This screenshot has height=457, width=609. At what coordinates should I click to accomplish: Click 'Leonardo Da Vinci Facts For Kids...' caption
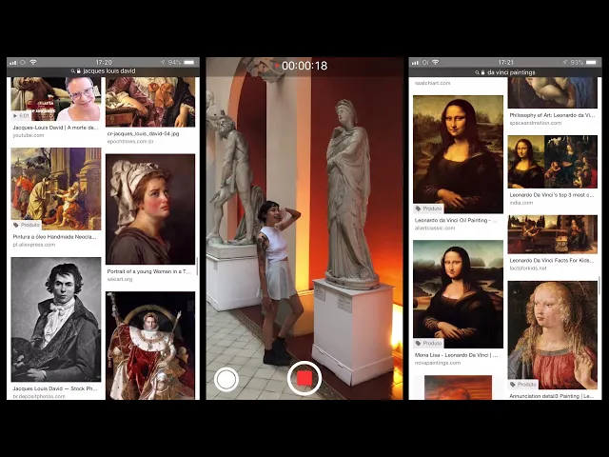(x=552, y=260)
